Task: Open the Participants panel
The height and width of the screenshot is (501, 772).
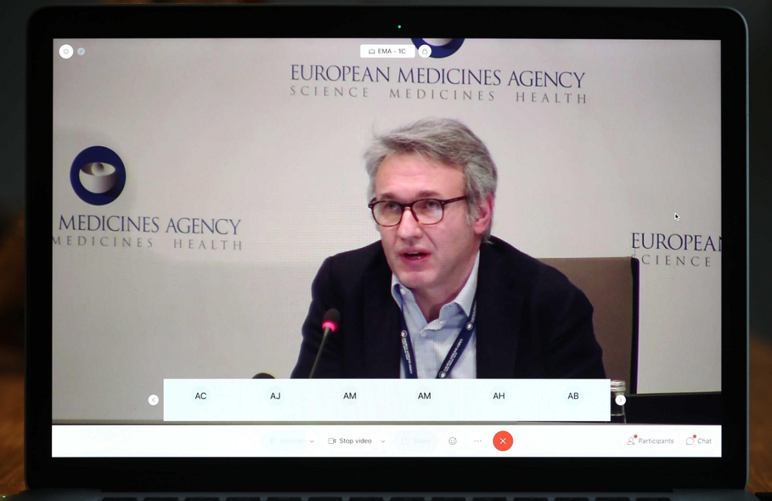Action: coord(650,441)
